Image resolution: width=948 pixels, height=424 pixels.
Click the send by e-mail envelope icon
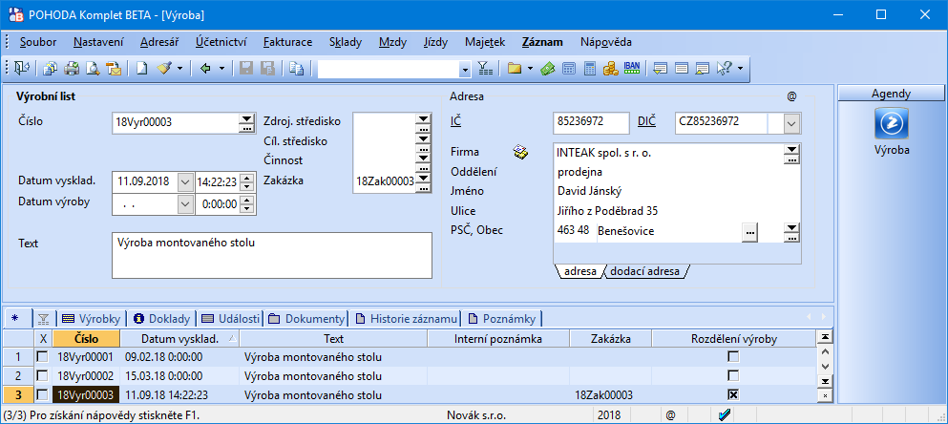tap(114, 69)
